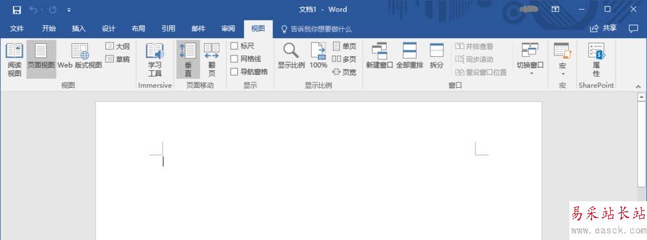Undo the last action in title bar
Viewport: 647px width, 240px height.
coord(33,10)
